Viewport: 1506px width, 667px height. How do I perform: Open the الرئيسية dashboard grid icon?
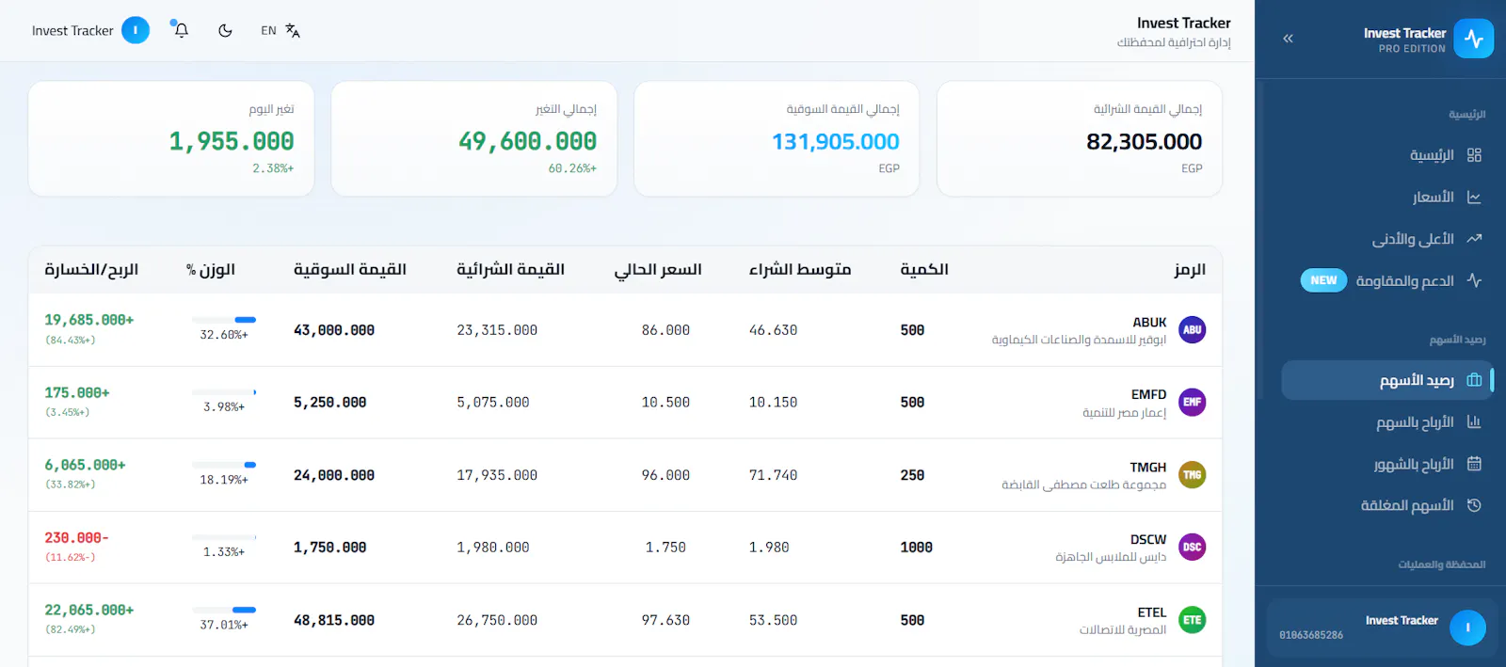pos(1474,155)
